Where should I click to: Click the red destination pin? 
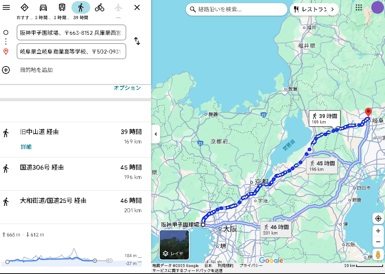click(x=368, y=113)
